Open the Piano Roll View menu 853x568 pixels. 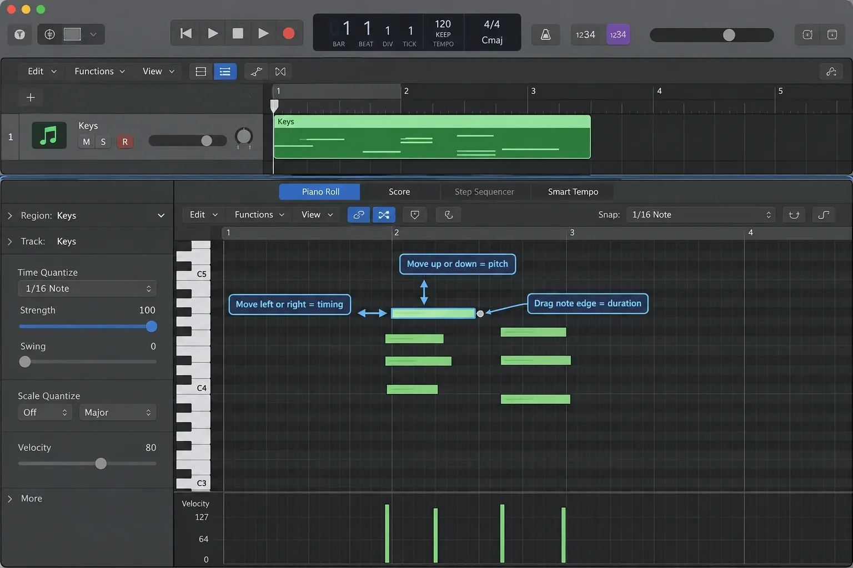[x=317, y=215]
